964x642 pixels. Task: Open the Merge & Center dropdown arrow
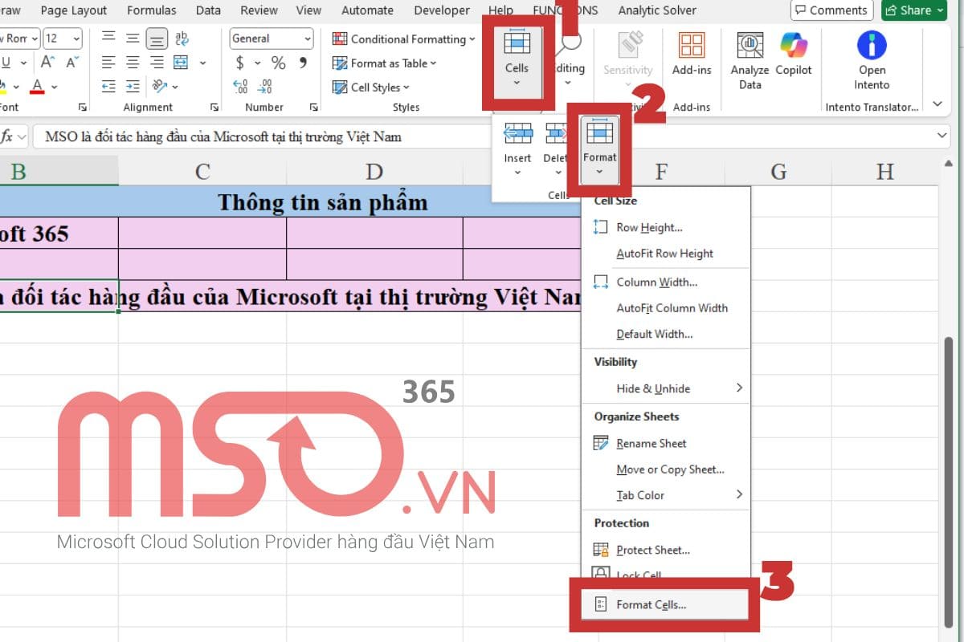202,63
